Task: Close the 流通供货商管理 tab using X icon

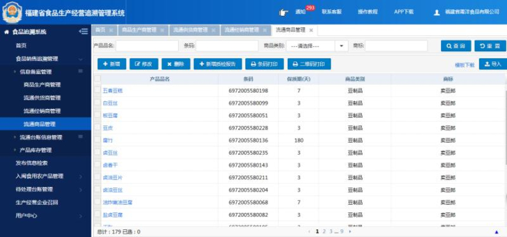Action: coord(213,30)
